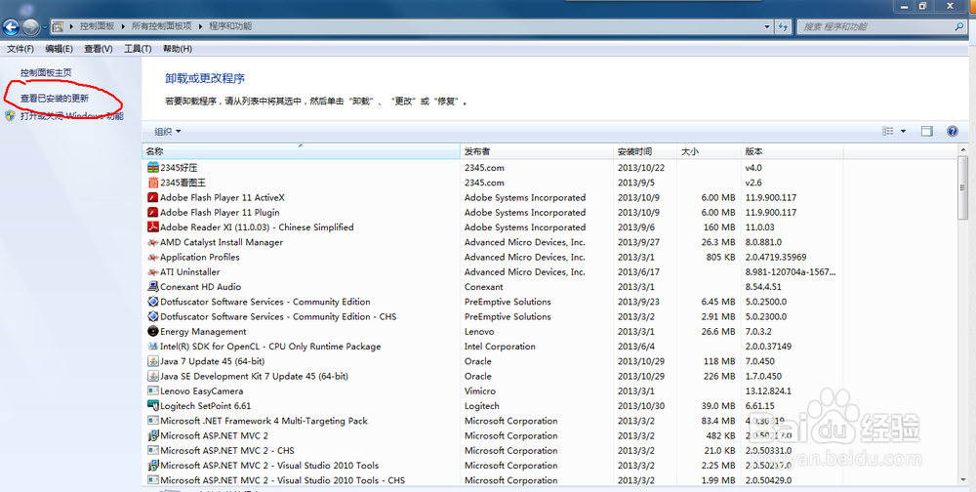Open the address bar history dropdown arrow

click(767, 26)
